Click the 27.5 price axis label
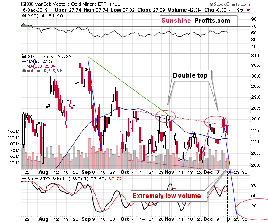Image resolution: width=268 pixels, height=223 pixels. coord(256,131)
